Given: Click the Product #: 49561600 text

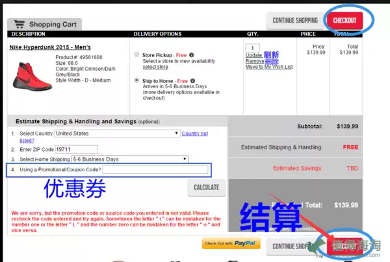Looking at the screenshot, I should point(79,57).
